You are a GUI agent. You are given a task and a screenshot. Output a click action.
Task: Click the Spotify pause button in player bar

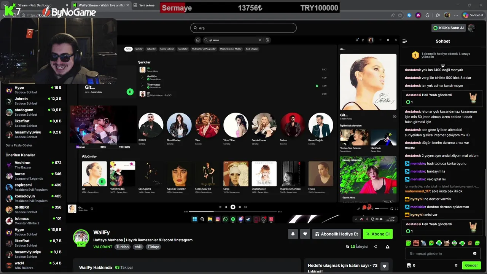[x=233, y=207]
